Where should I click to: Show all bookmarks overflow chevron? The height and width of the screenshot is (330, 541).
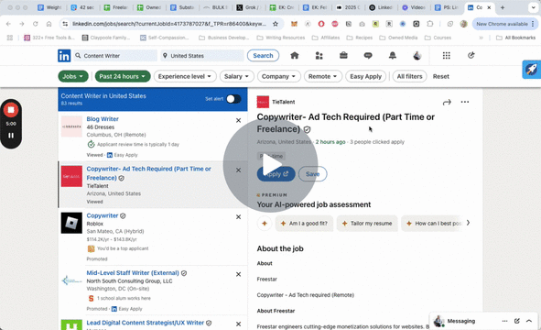(481, 38)
